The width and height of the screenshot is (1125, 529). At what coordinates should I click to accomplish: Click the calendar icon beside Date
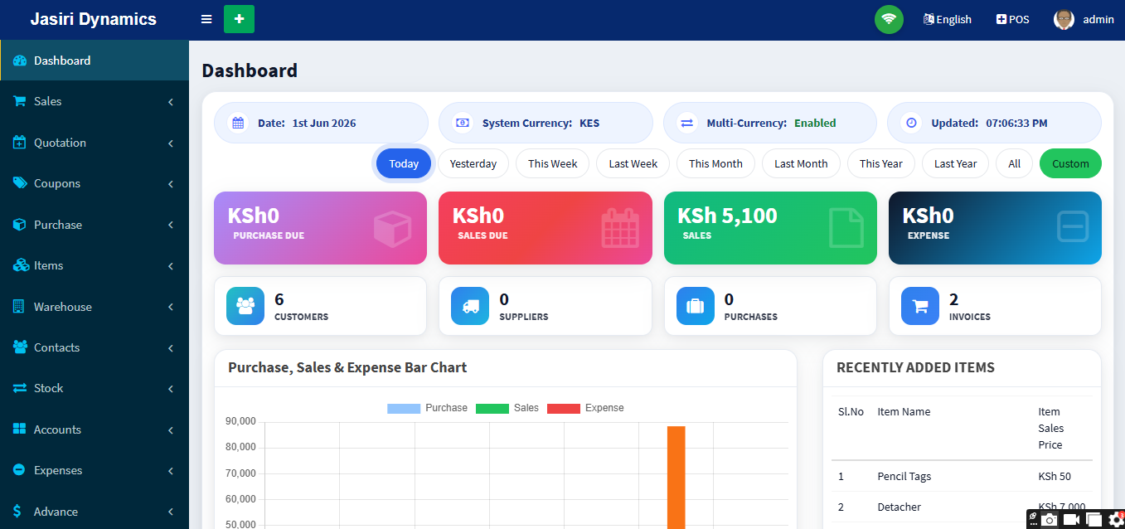pyautogui.click(x=239, y=123)
